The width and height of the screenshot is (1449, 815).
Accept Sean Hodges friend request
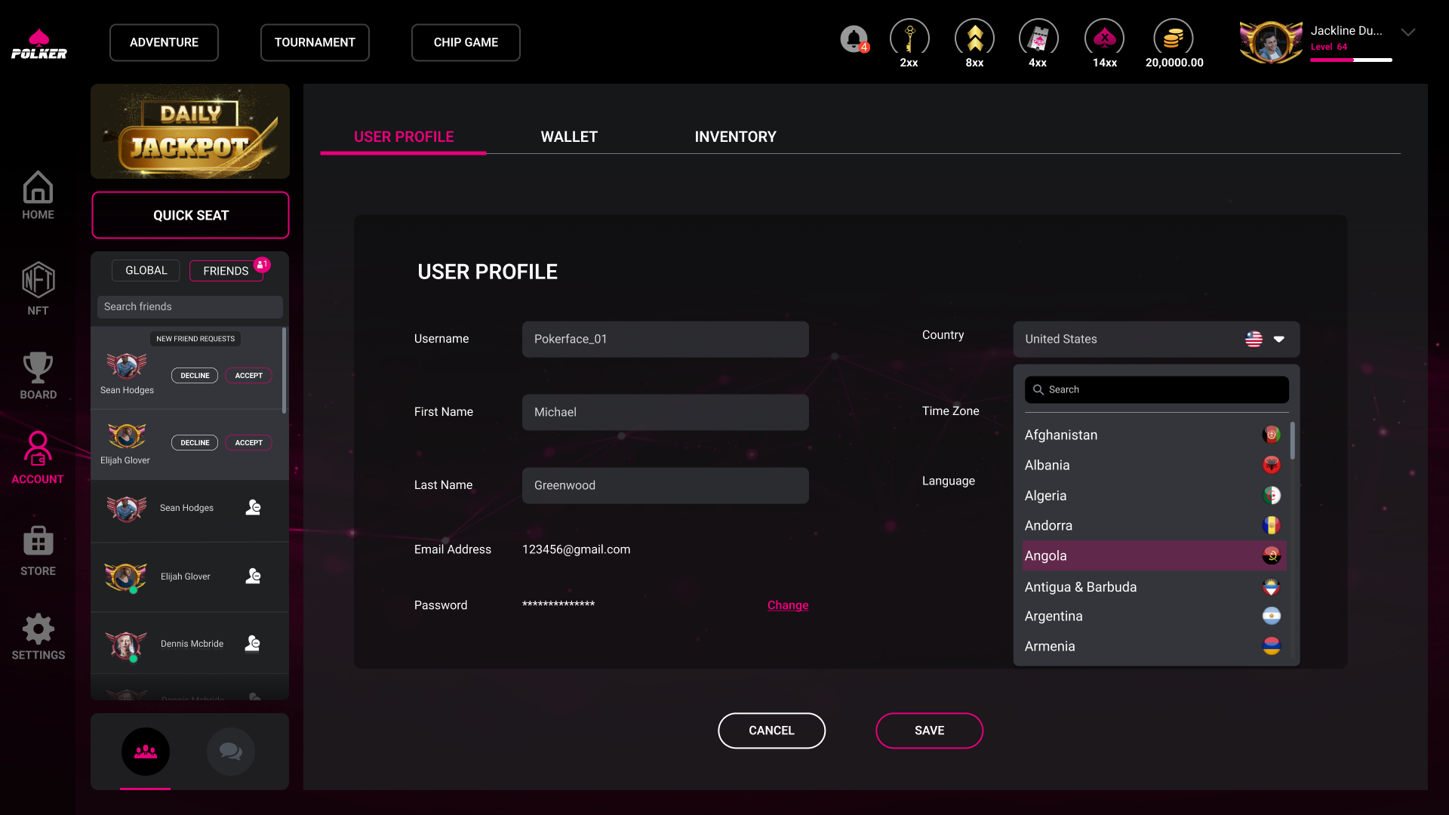[248, 376]
